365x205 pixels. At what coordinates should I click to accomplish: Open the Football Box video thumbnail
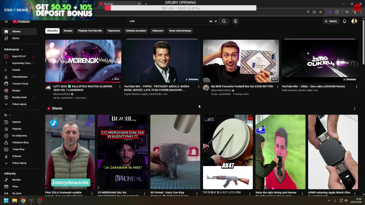(241, 61)
